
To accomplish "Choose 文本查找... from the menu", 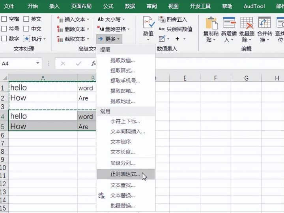I will tap(126, 185).
